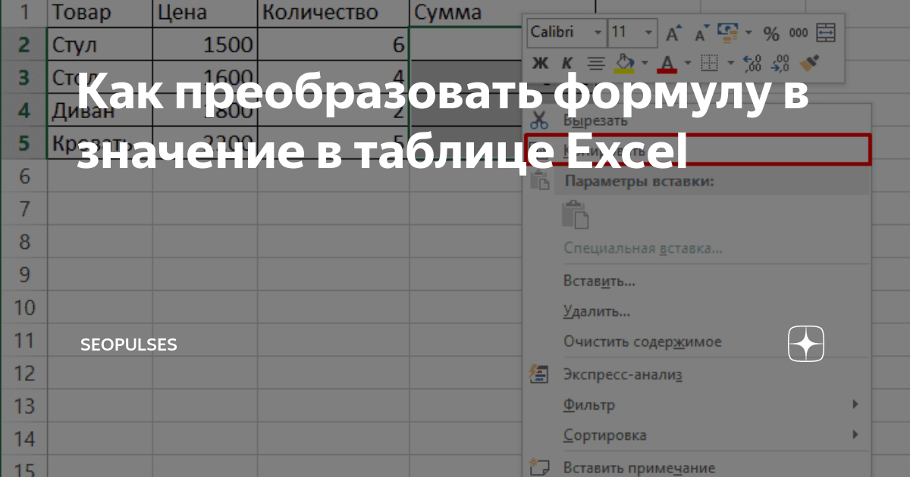910x477 pixels.
Task: Expand borders dropdown arrow
Action: tap(730, 63)
